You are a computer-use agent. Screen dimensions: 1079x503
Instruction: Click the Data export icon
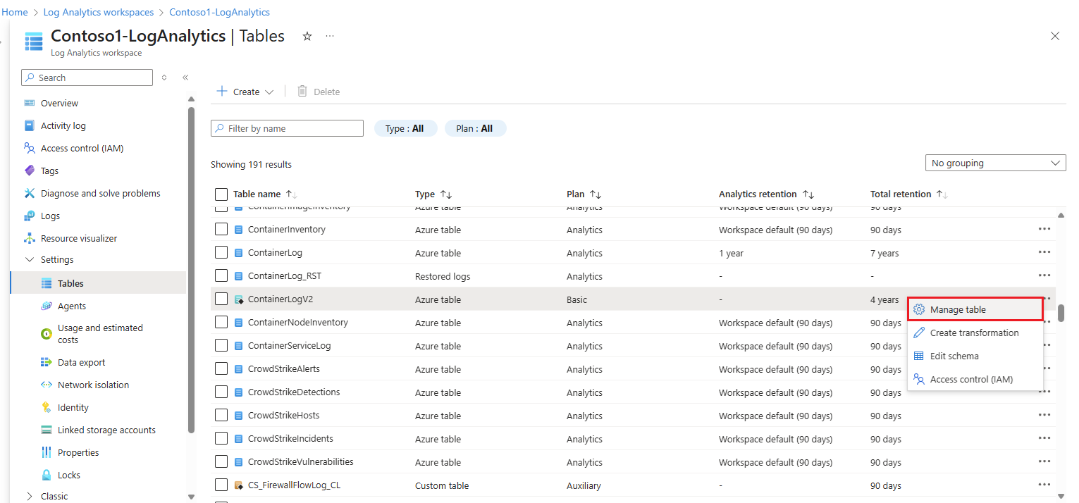pyautogui.click(x=47, y=362)
